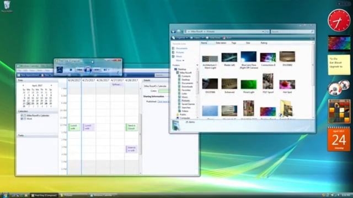Open the File menu in Windows Calendar

pyautogui.click(x=20, y=70)
